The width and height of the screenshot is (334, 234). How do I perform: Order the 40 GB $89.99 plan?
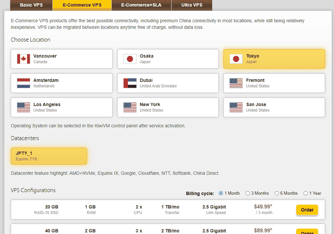pos(307,232)
